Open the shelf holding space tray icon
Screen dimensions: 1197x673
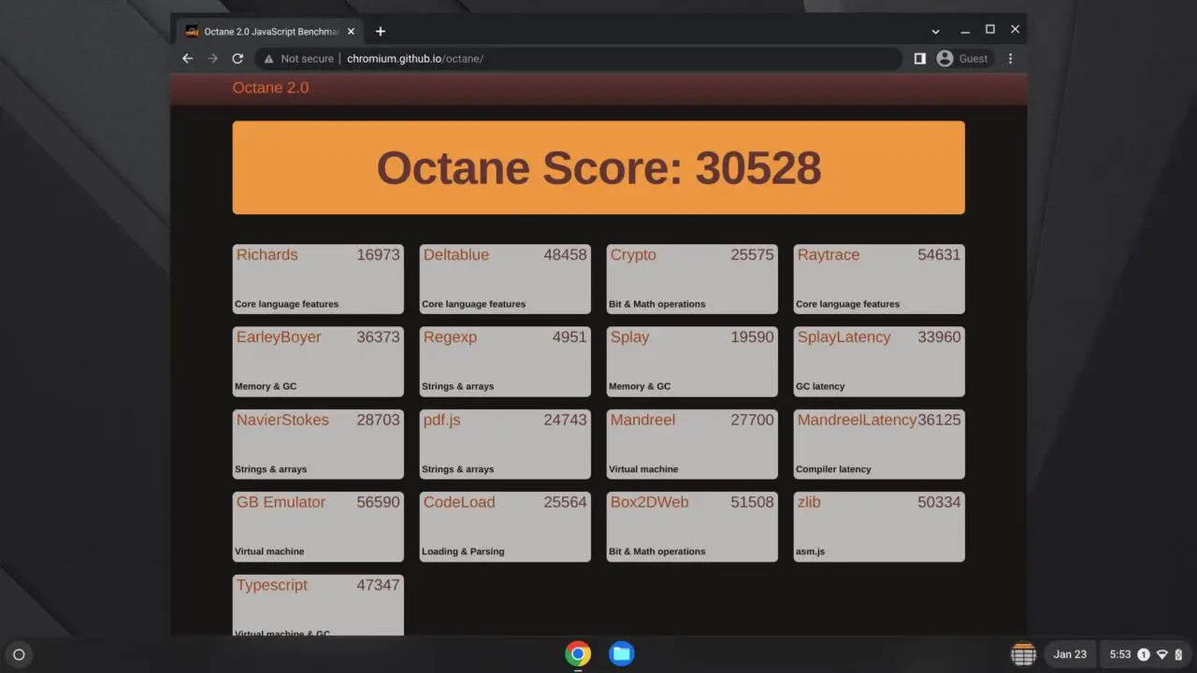click(x=1023, y=654)
